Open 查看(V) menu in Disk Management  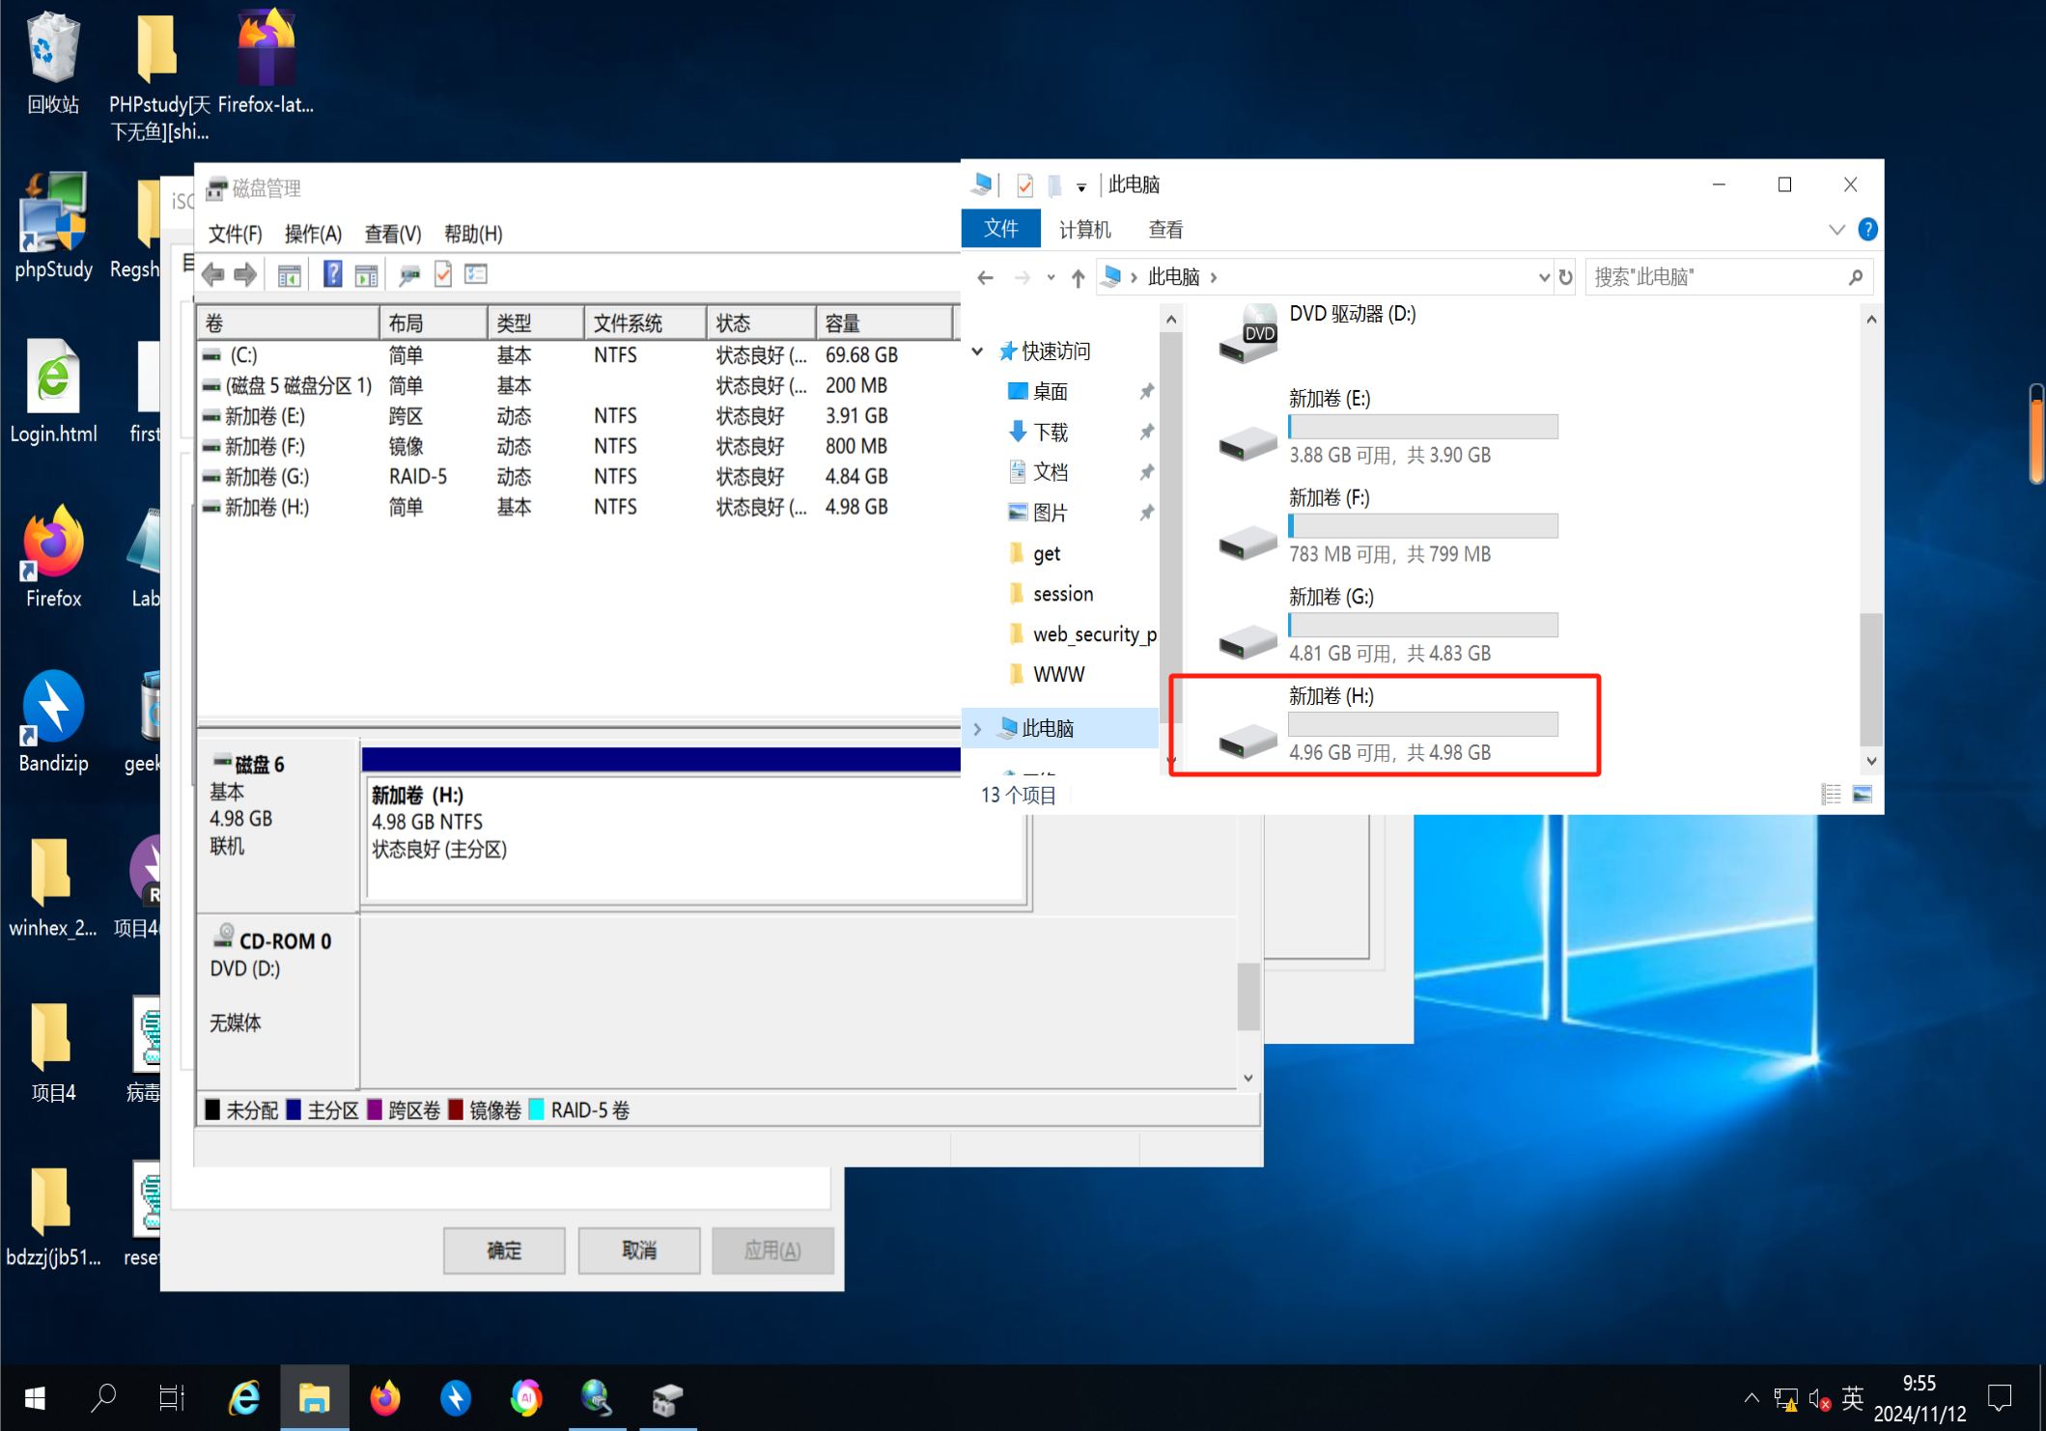(392, 235)
